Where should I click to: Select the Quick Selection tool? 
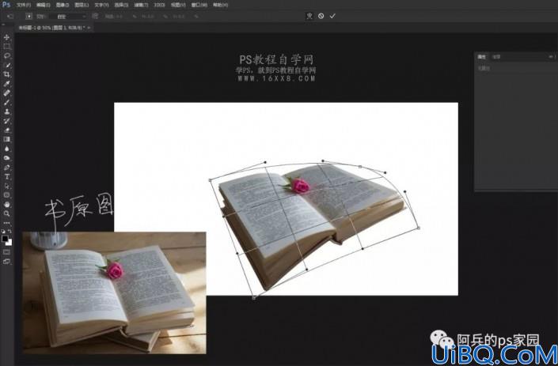(6, 65)
